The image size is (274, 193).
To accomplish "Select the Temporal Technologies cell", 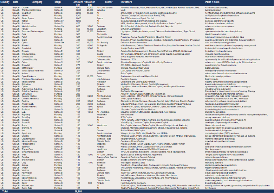I will 32,32.
